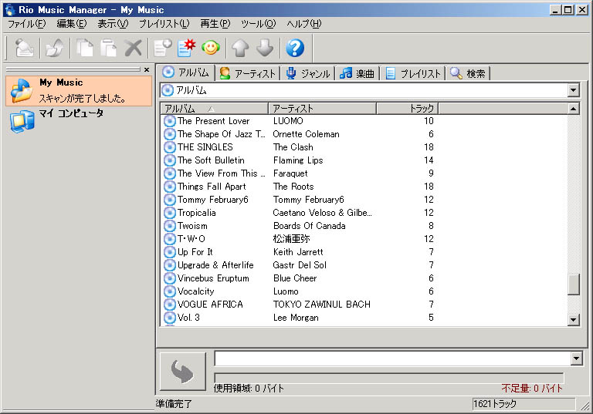Open the ファイル(F) menu
The image size is (593, 414).
pos(27,24)
